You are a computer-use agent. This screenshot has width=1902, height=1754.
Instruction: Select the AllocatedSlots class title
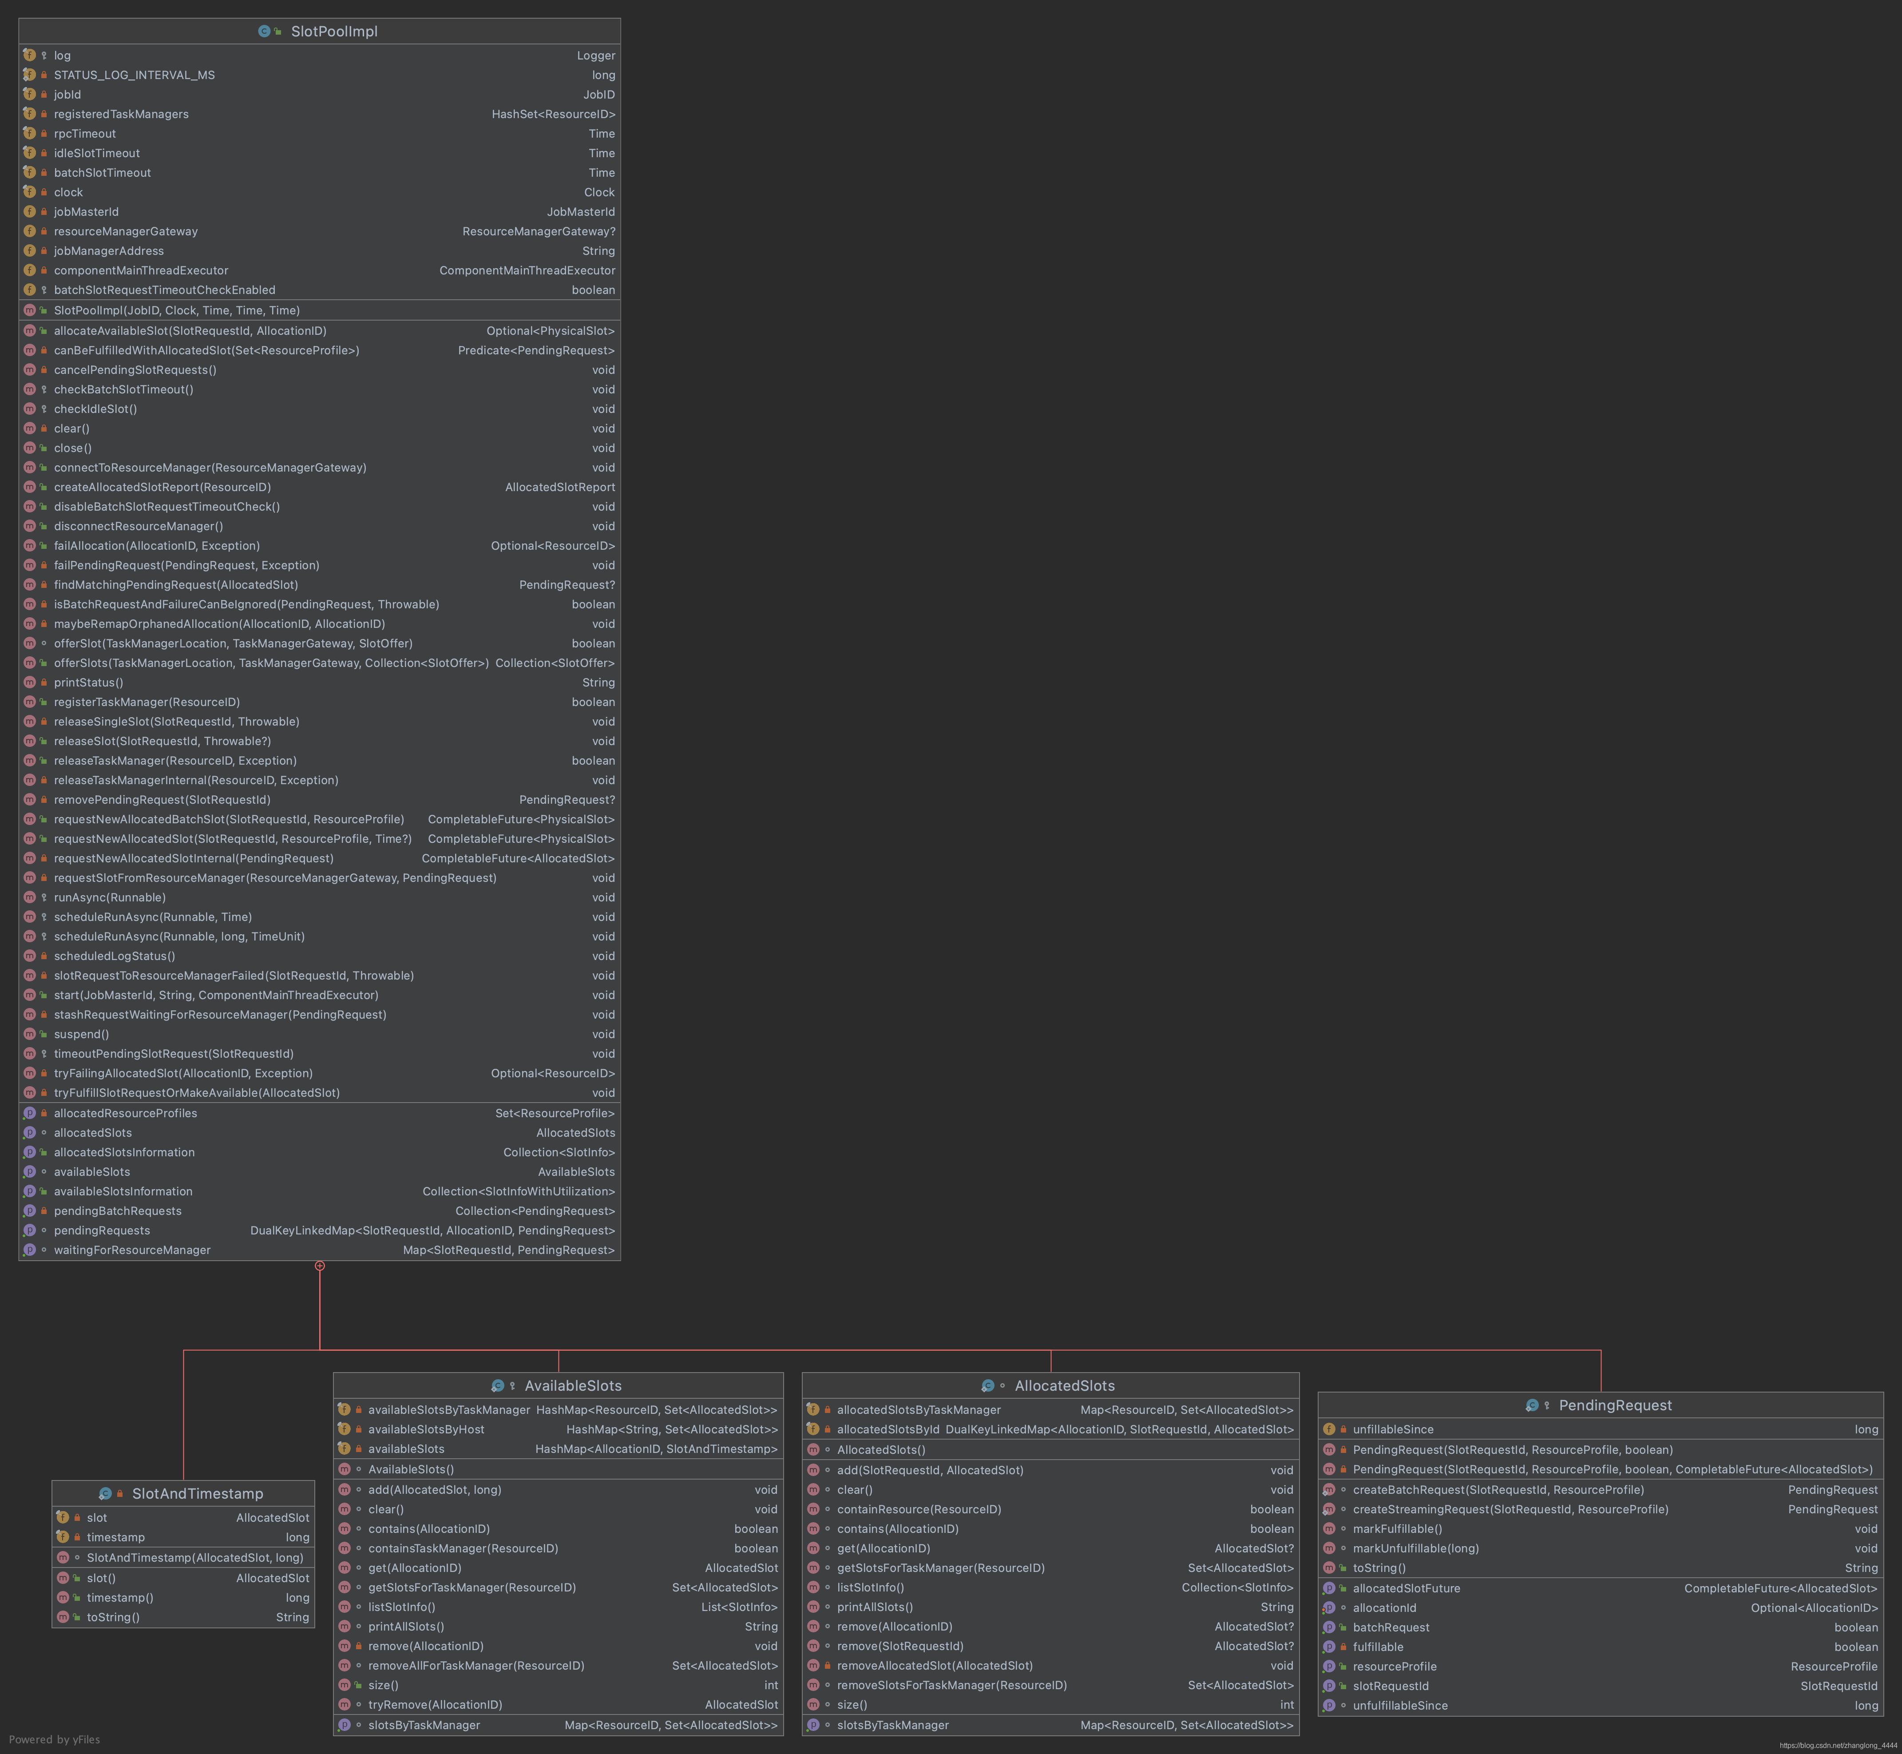point(1065,1386)
